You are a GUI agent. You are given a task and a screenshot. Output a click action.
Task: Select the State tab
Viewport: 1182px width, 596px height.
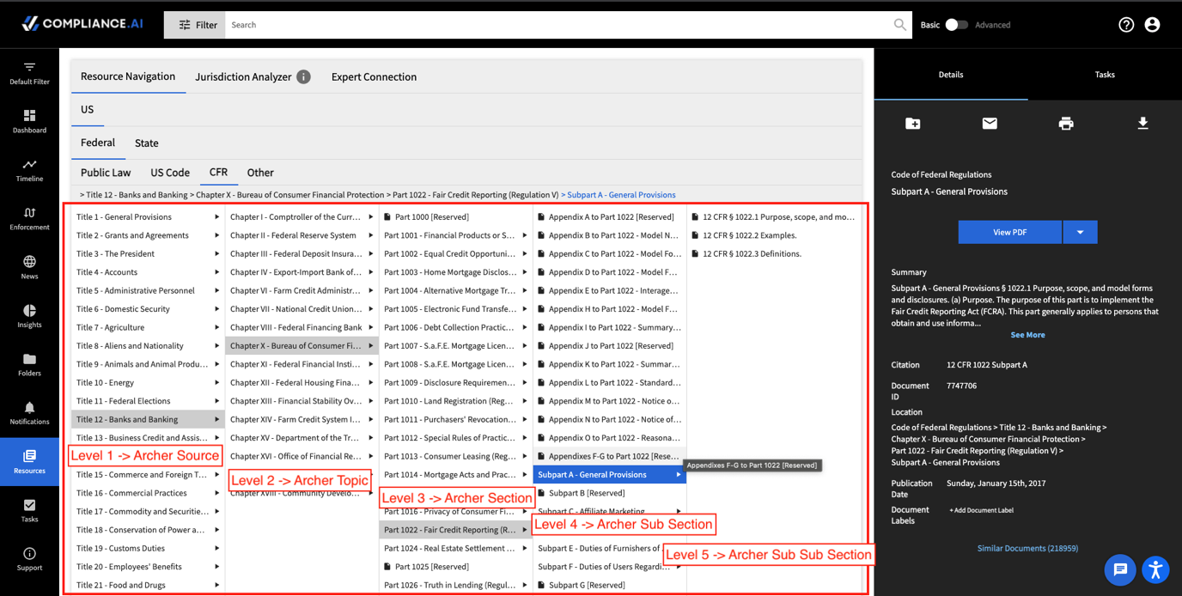(146, 143)
